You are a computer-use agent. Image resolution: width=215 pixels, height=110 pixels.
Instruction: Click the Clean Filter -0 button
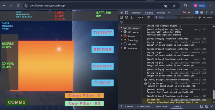pyautogui.click(x=84, y=95)
